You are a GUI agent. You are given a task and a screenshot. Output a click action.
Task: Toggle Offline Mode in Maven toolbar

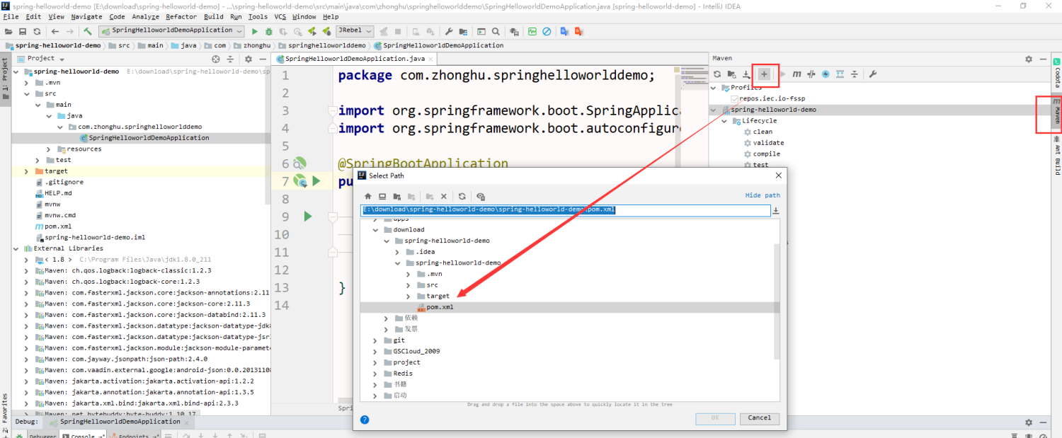point(811,74)
